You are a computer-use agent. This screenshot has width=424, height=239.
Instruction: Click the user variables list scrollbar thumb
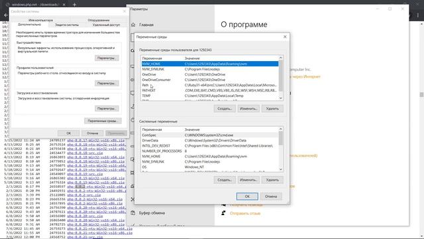(x=281, y=76)
